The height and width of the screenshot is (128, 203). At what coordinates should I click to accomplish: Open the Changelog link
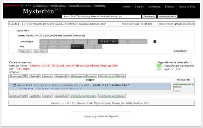[100, 5]
